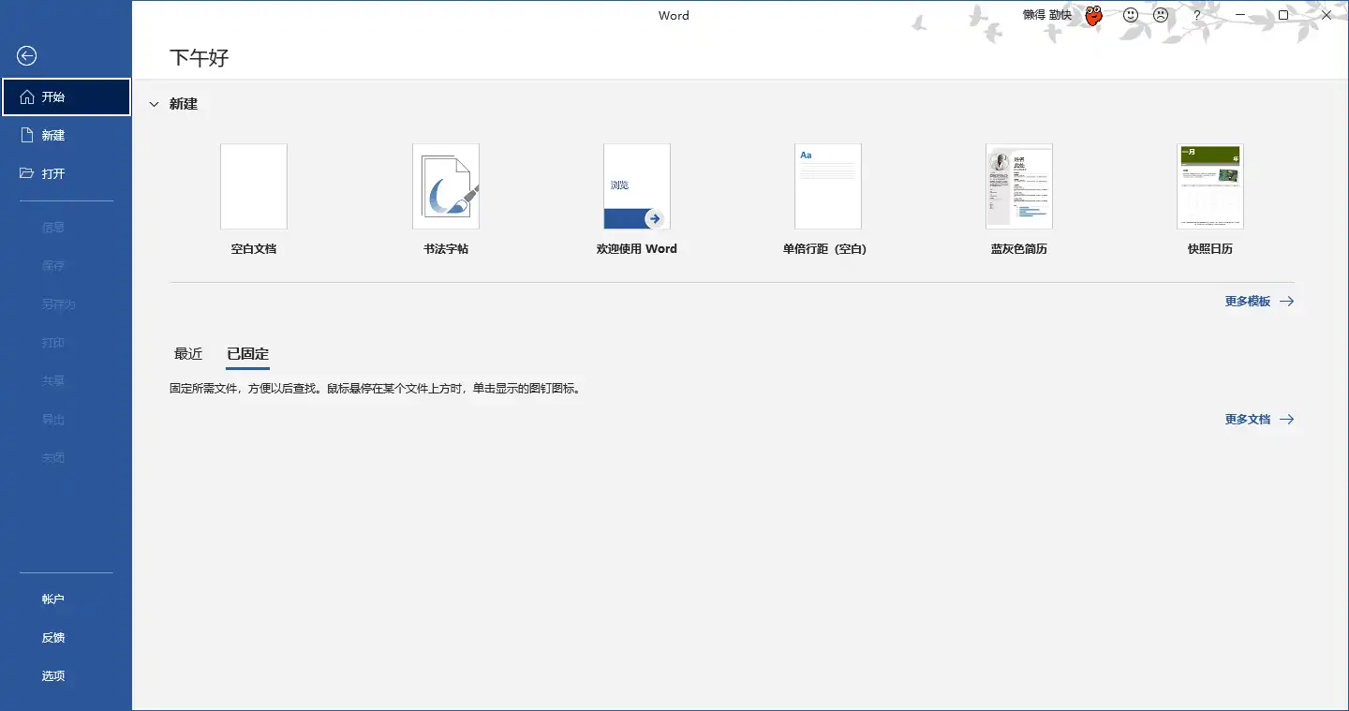Click the smiley face feedback icon
This screenshot has height=711, width=1349.
1131,15
